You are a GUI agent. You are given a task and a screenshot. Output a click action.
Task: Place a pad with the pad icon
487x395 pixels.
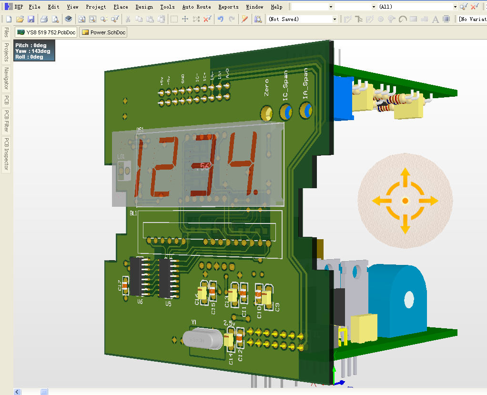tap(380, 19)
